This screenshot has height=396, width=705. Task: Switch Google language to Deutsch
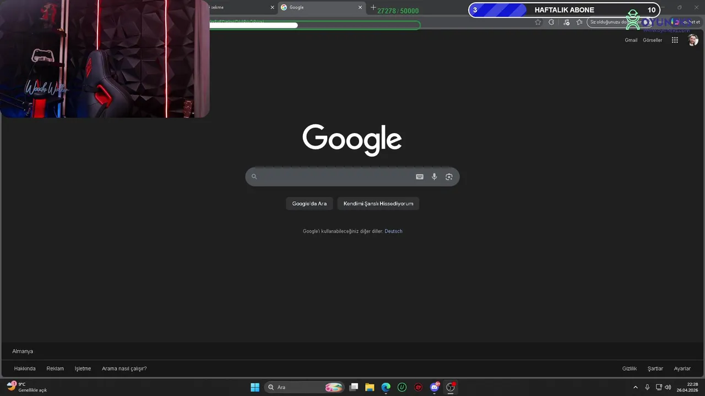point(393,232)
